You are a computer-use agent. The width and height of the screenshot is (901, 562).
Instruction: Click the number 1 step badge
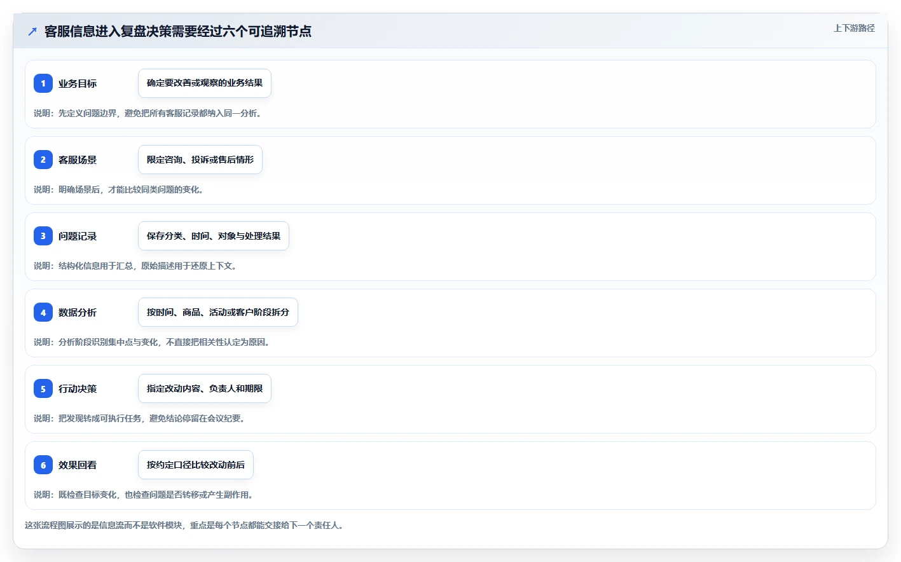click(x=43, y=83)
